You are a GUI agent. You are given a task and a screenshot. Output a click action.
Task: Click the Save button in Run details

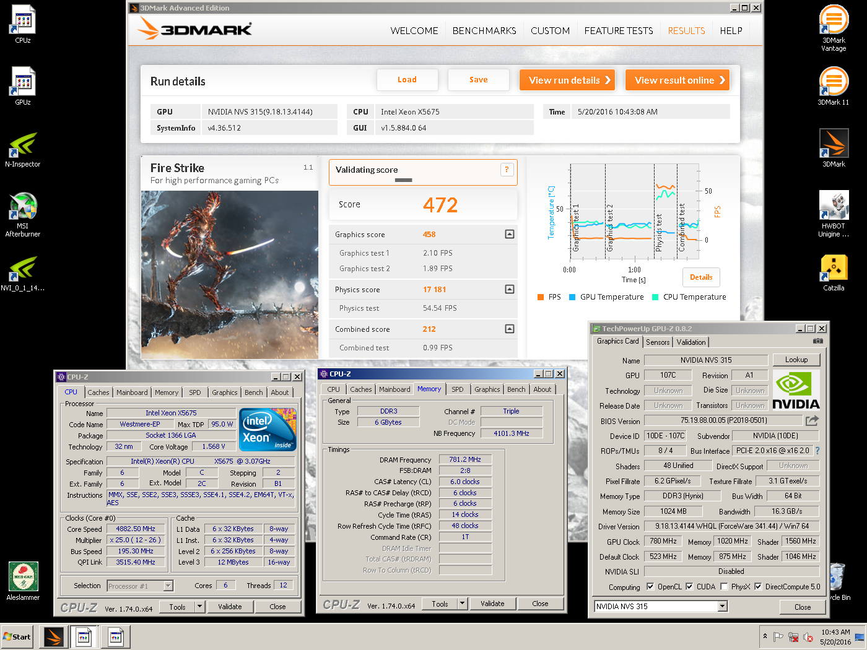(x=478, y=80)
